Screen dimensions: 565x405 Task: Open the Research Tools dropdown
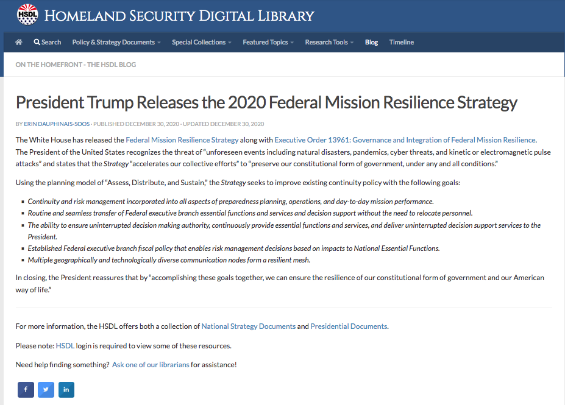pyautogui.click(x=329, y=42)
